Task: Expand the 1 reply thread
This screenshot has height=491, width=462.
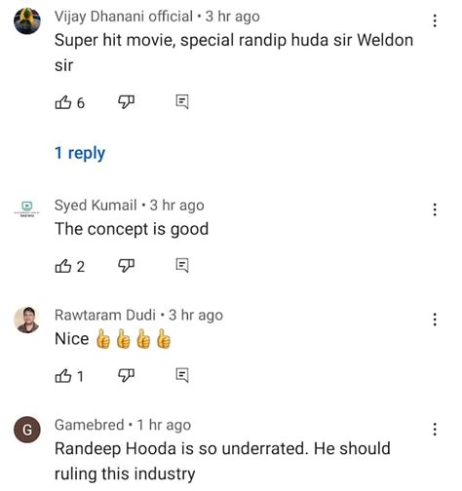Action: [80, 153]
